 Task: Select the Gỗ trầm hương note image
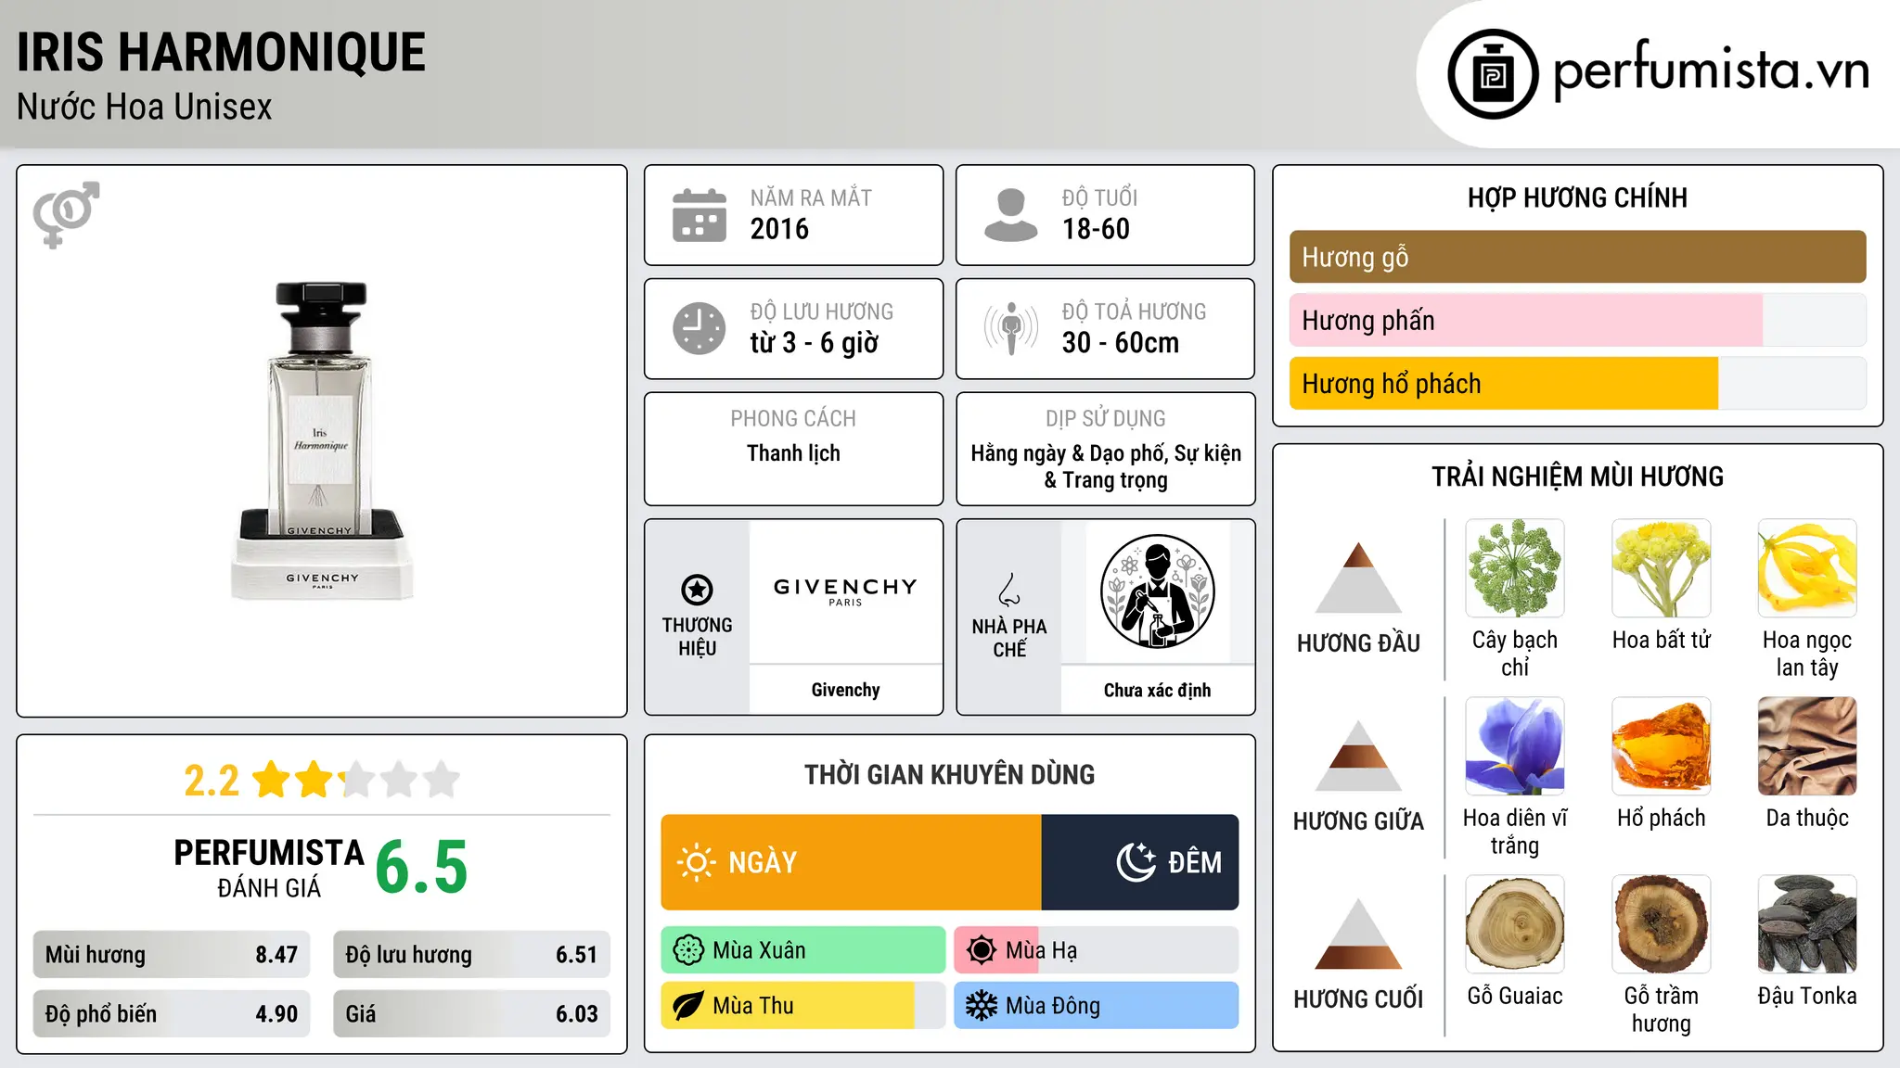coord(1662,924)
